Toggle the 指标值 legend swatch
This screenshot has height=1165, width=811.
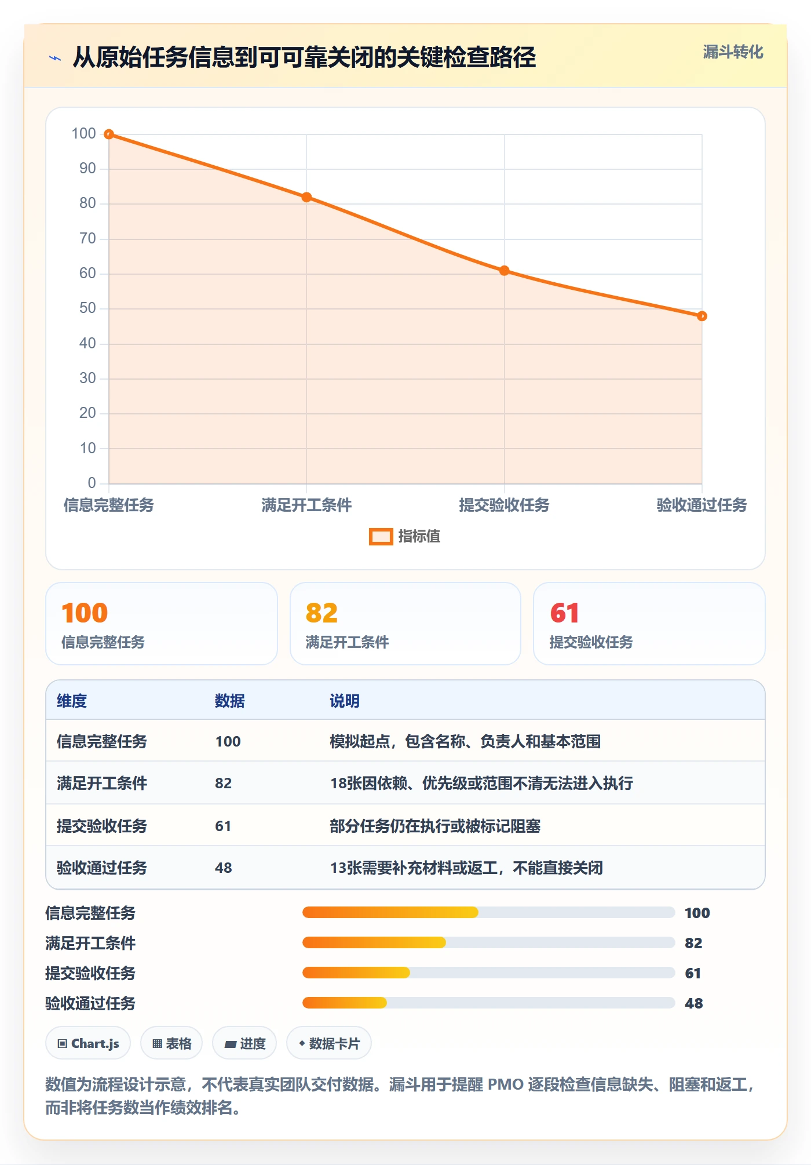click(x=381, y=537)
